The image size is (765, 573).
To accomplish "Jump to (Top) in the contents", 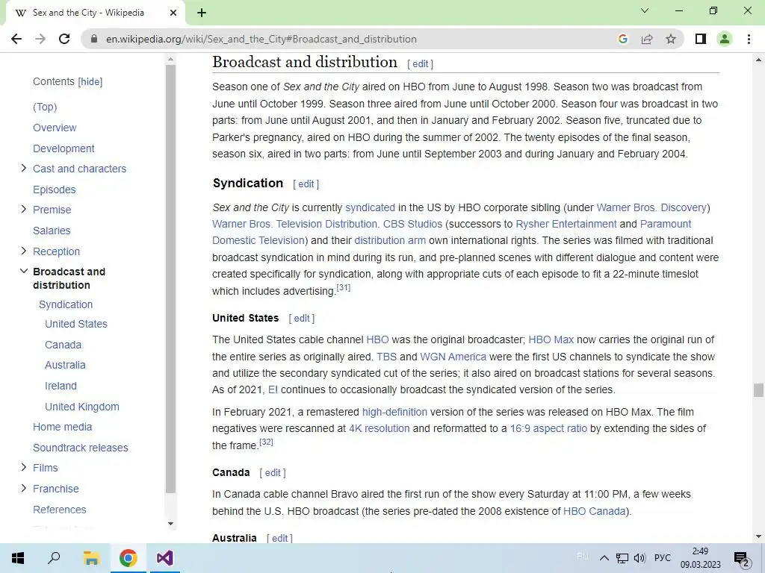I will point(45,107).
